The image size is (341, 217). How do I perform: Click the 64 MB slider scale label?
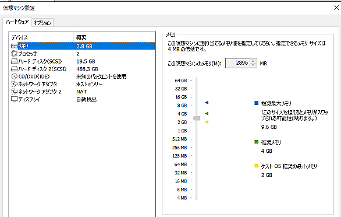[181, 164]
